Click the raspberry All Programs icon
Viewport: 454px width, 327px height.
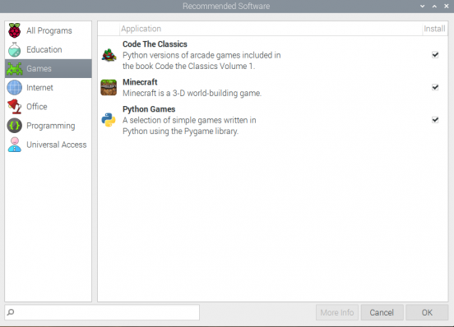[x=15, y=30]
